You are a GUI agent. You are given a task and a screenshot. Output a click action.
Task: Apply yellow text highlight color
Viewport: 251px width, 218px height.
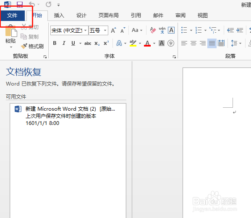[133, 43]
